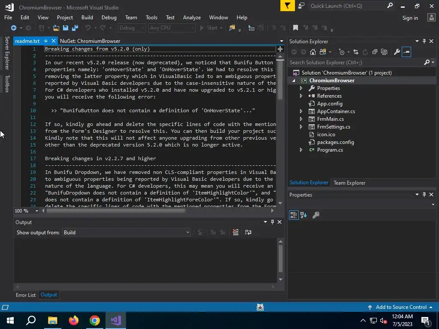This screenshot has width=439, height=329.
Task: Expand the Program.cs node
Action: [301, 150]
